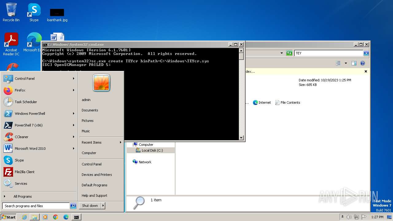Select Acrobat Reader DC desktop shortcut
This screenshot has width=393, height=221.
point(11,44)
